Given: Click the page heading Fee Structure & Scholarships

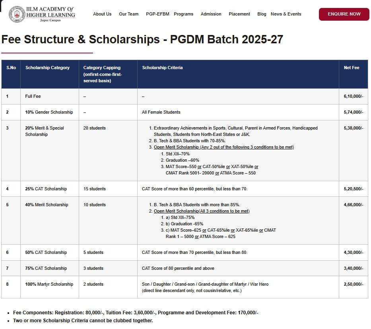Looking at the screenshot, I should coord(142,39).
